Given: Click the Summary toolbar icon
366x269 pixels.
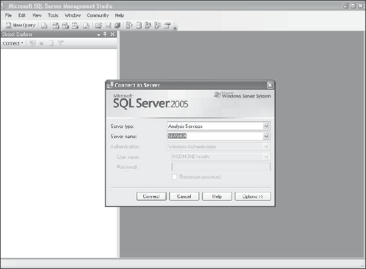Looking at the screenshot, I should 139,25.
